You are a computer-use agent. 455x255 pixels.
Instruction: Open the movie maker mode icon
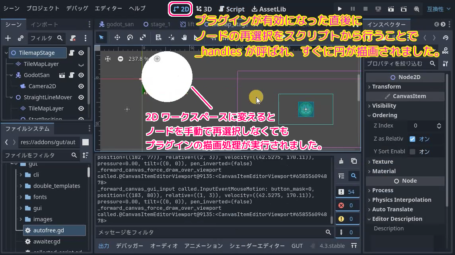pyautogui.click(x=416, y=9)
